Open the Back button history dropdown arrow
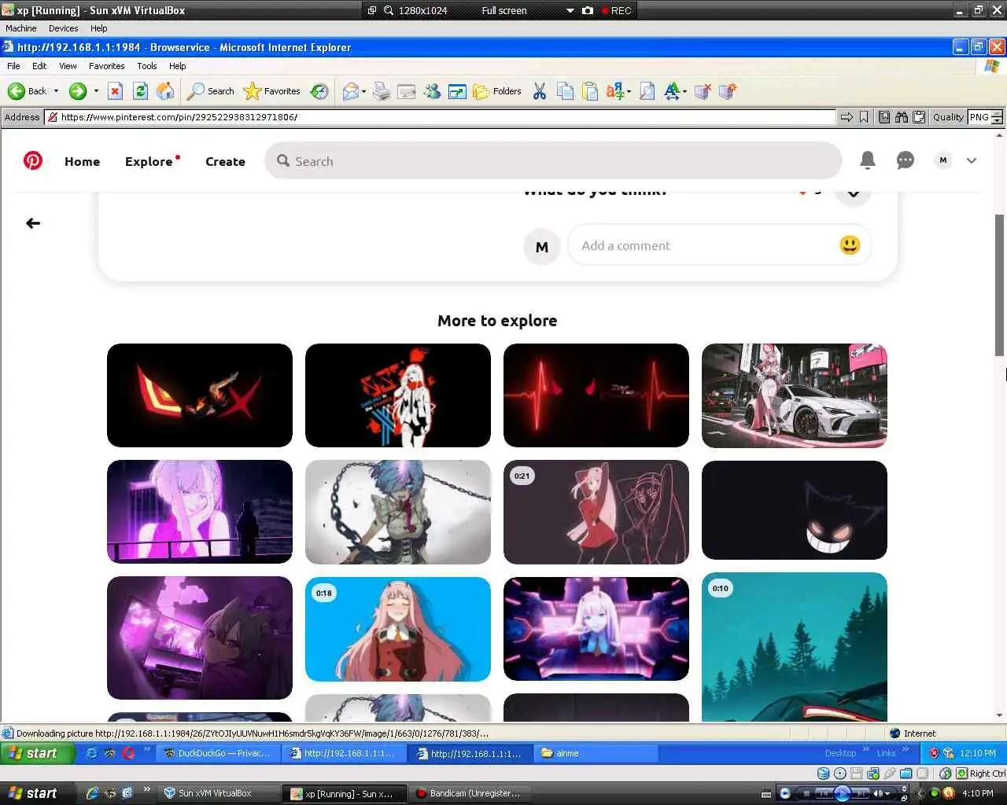The width and height of the screenshot is (1007, 805). tap(56, 91)
